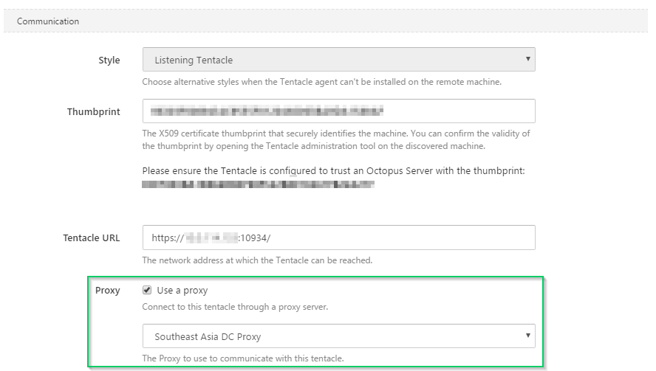Click the blurred Octopus Server thumbprint value

pos(258,184)
